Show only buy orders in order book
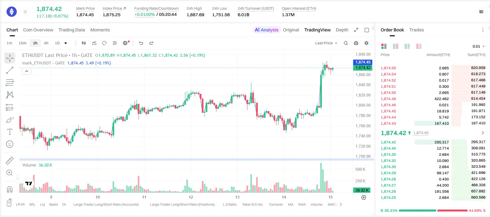Screen dimensions: 490x217 coord(407,46)
